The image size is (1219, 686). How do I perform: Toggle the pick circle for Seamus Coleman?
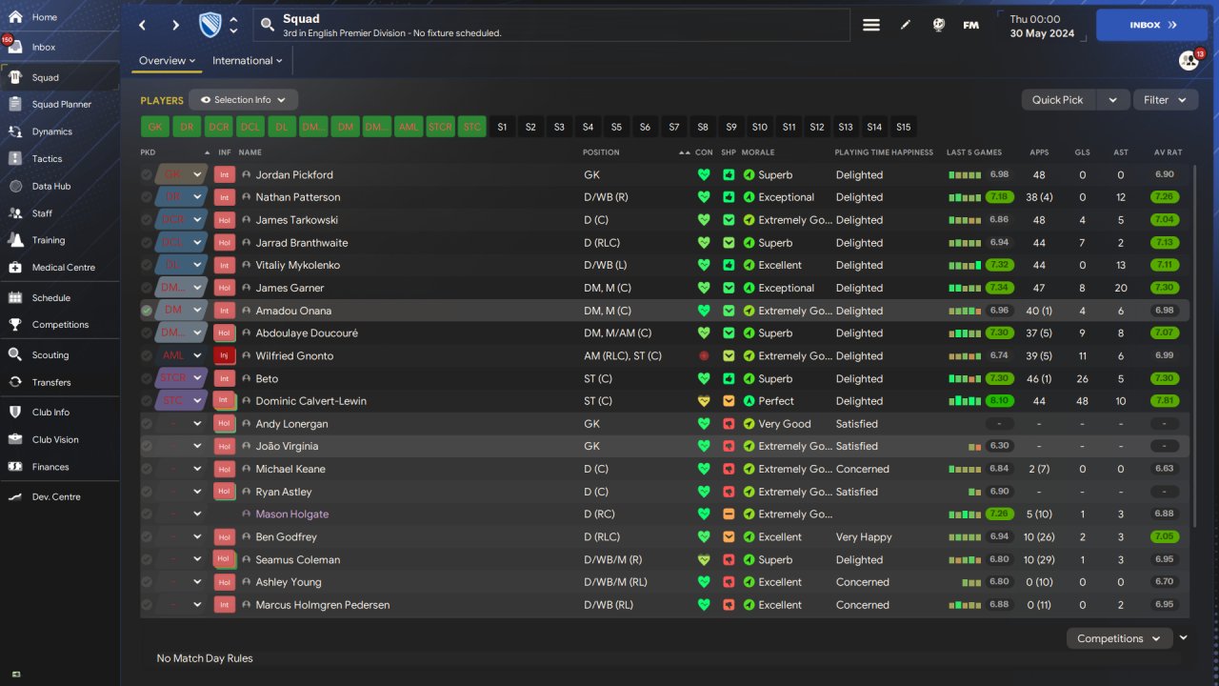tap(146, 560)
